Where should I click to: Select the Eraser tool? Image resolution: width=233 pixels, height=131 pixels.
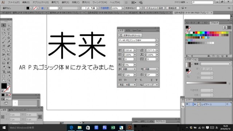[x=9, y=46]
